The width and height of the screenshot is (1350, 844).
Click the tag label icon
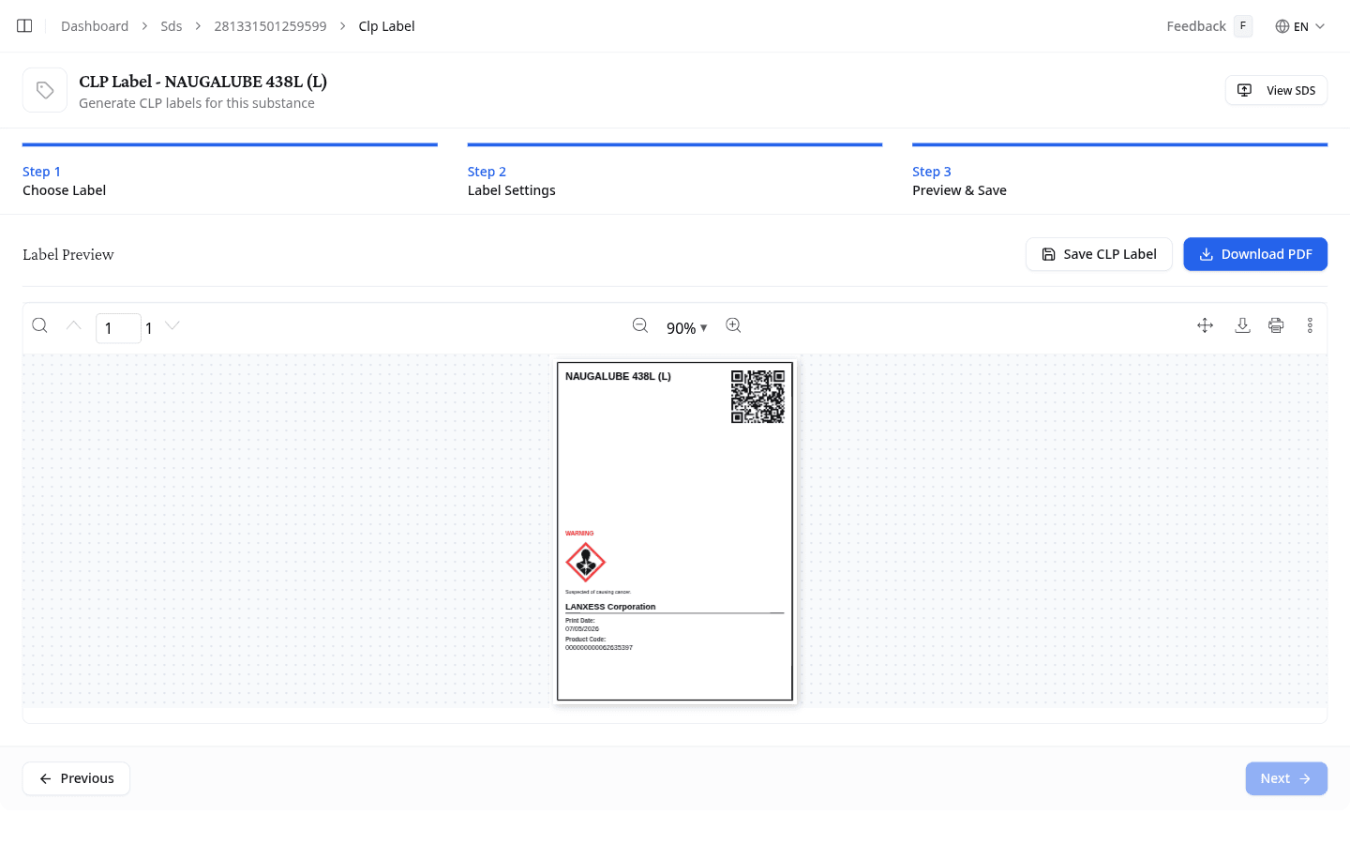pos(45,90)
